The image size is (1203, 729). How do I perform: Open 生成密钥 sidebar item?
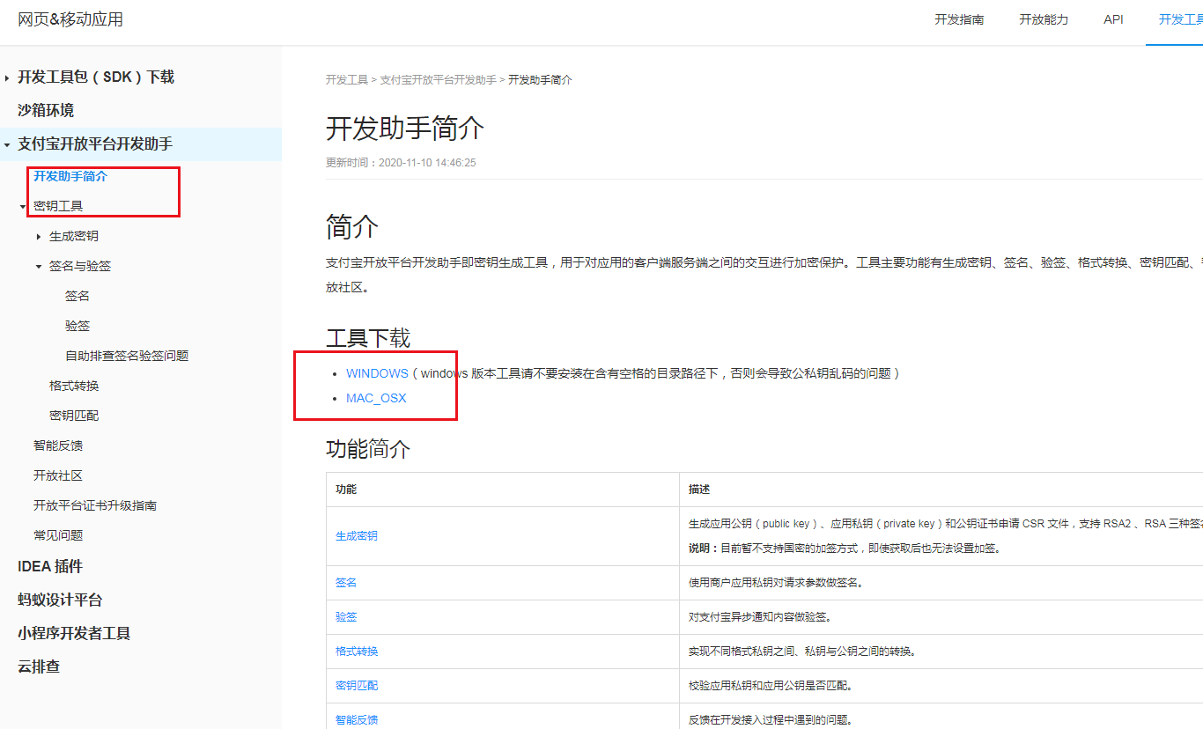click(x=74, y=237)
